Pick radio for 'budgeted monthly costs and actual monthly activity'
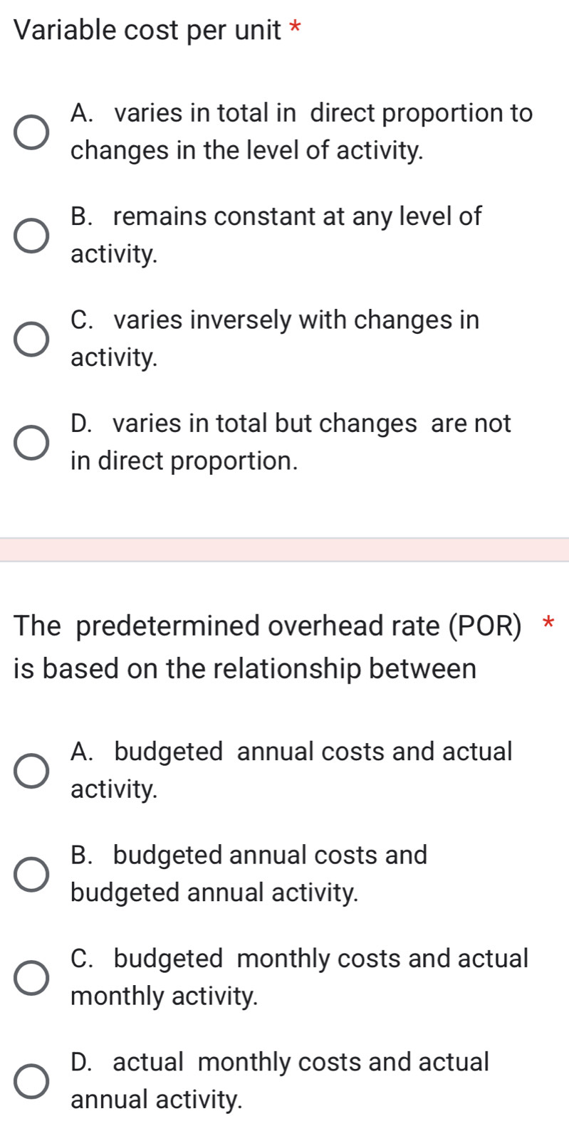The height and width of the screenshot is (1121, 569). pos(33,978)
